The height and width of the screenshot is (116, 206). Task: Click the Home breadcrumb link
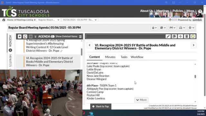tap(10, 20)
